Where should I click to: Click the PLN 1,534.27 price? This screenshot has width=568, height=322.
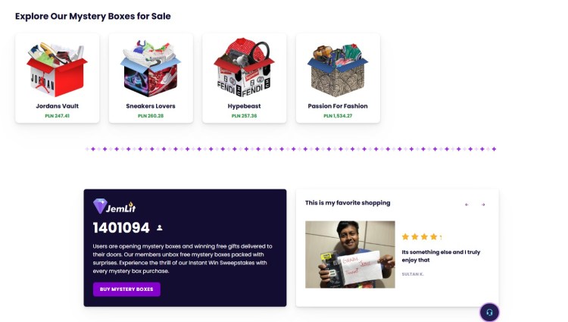pyautogui.click(x=337, y=116)
